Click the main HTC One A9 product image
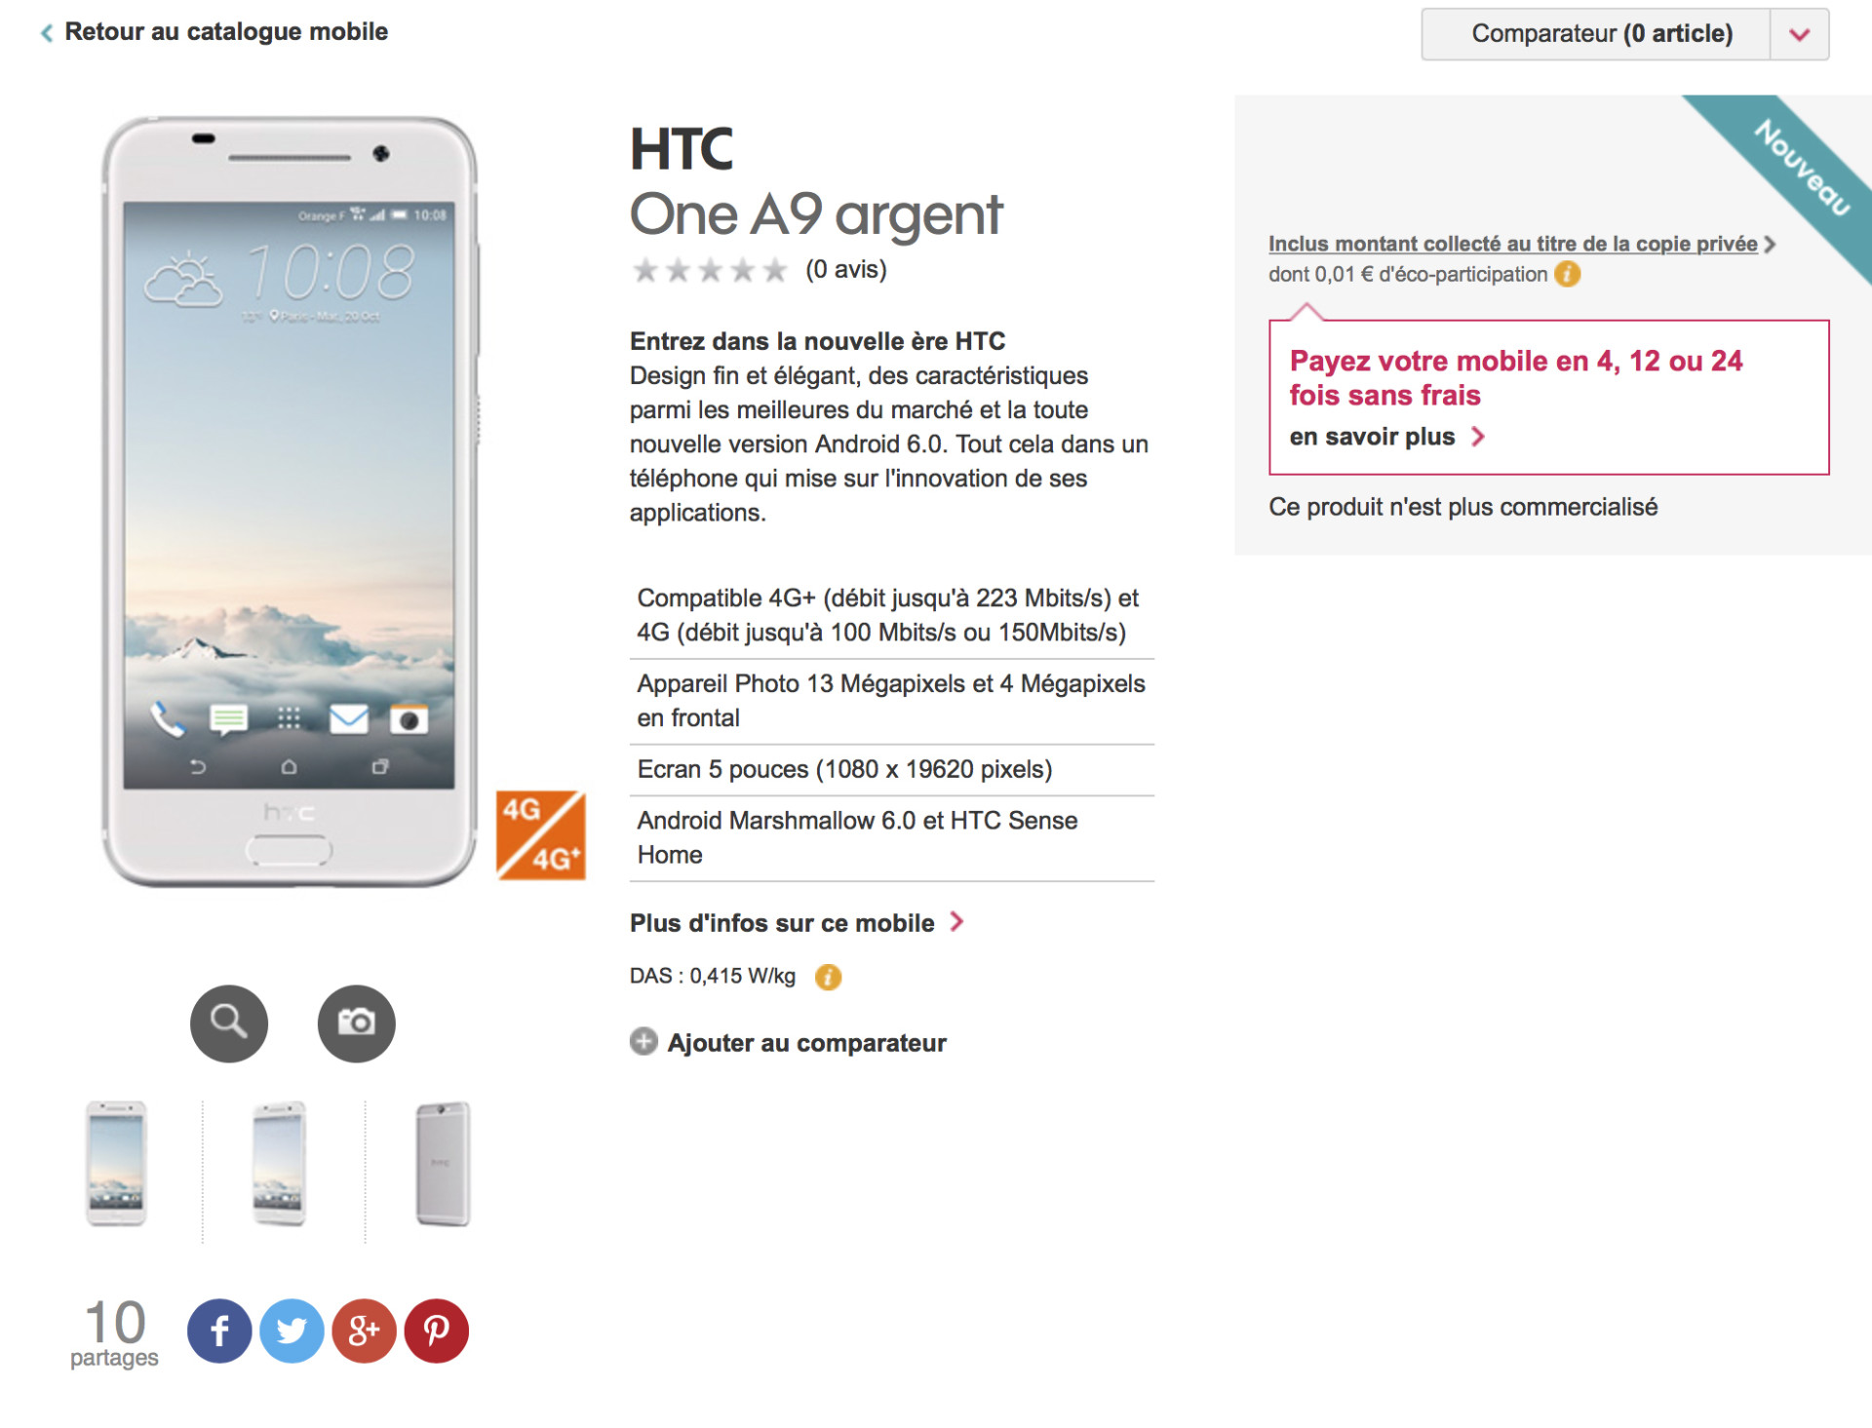1872x1428 pixels. 290,502
